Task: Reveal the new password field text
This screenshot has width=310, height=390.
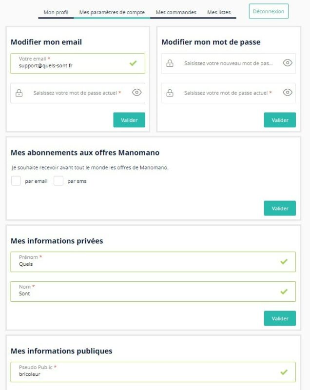Action: pyautogui.click(x=288, y=63)
